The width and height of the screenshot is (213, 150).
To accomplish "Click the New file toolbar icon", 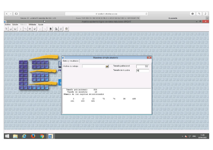I will click(6, 29).
